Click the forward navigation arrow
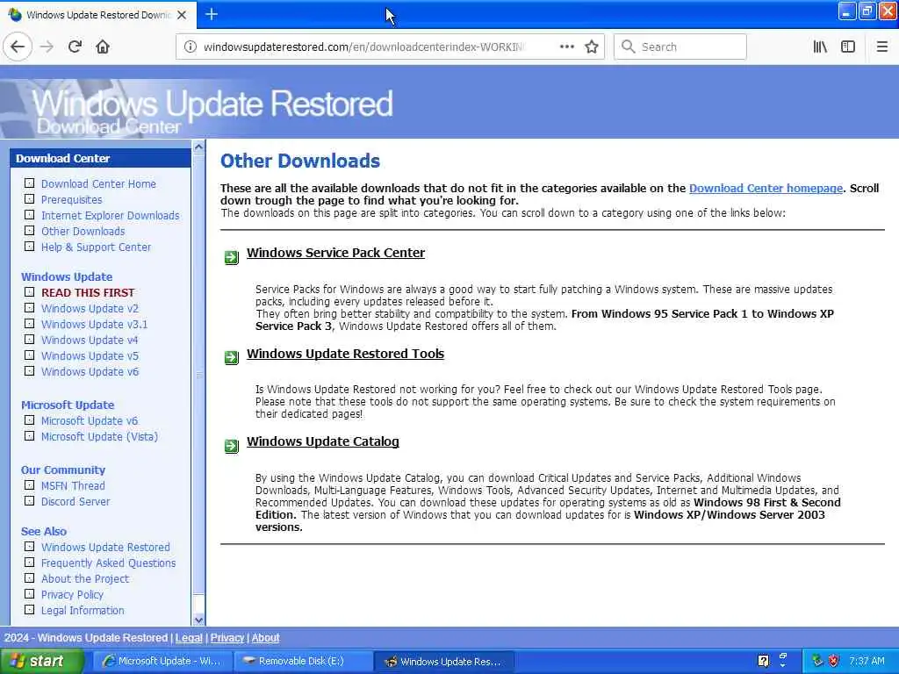Viewport: 899px width, 674px height. (x=47, y=47)
